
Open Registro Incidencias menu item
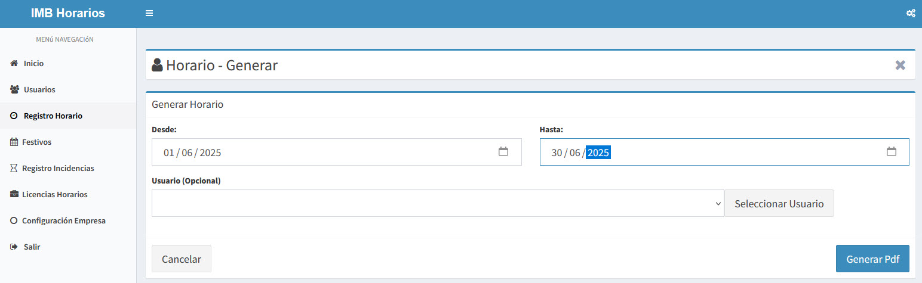[x=68, y=168]
